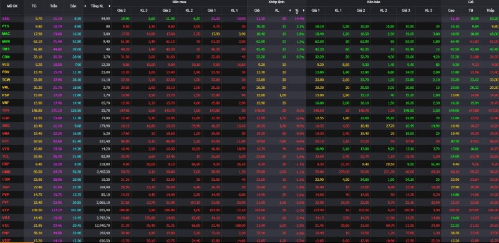Click right arrow beside Tổng KL header
499x243 pixels.
tap(109, 6)
